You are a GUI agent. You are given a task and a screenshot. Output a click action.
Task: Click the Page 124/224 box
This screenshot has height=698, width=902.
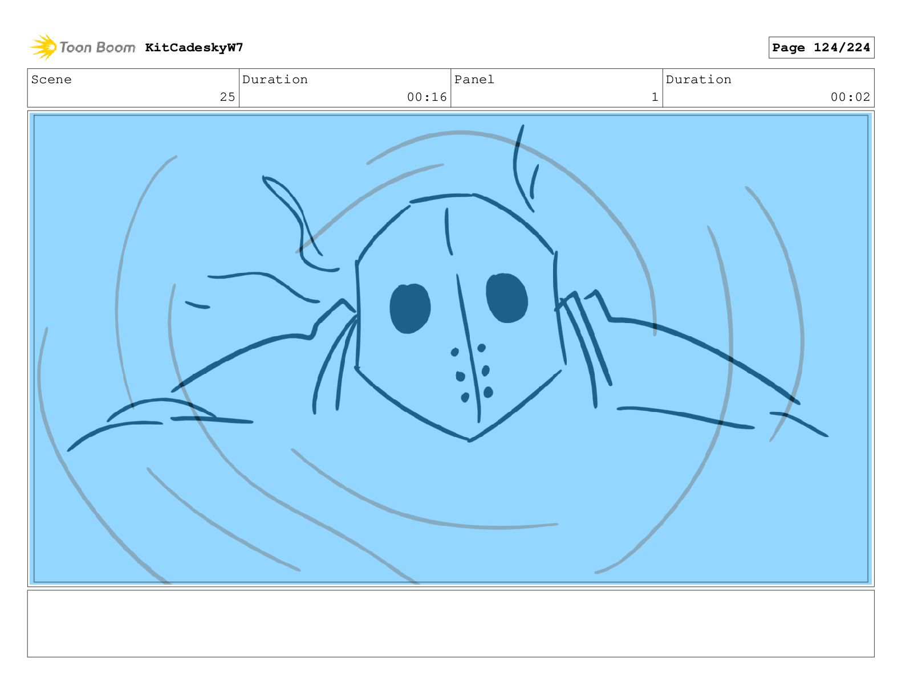tap(821, 48)
